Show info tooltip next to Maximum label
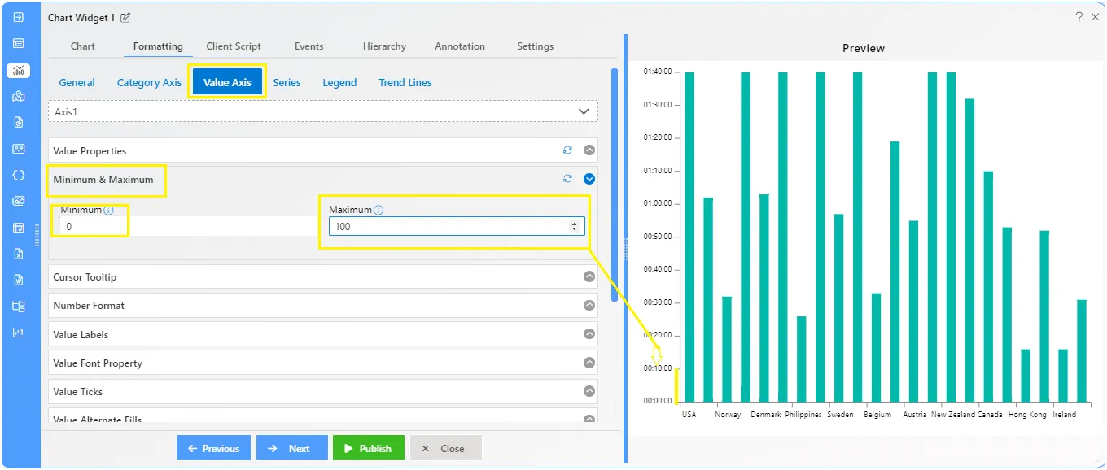 point(378,211)
